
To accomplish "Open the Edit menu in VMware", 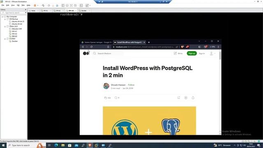I will tap(7, 5).
